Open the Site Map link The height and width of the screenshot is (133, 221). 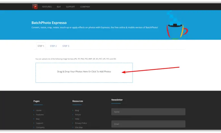pos(79,127)
